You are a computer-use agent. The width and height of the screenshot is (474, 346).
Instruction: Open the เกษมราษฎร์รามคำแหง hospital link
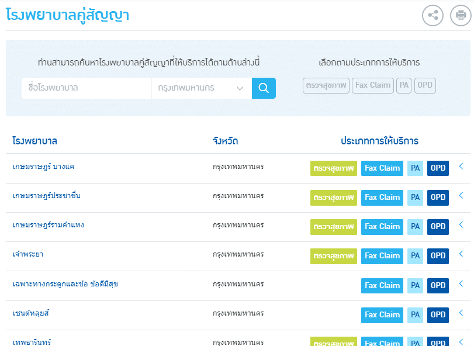(48, 225)
